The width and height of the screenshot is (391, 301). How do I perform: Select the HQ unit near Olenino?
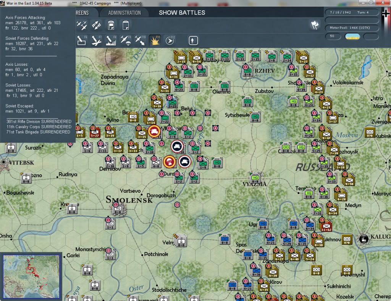click(x=225, y=86)
